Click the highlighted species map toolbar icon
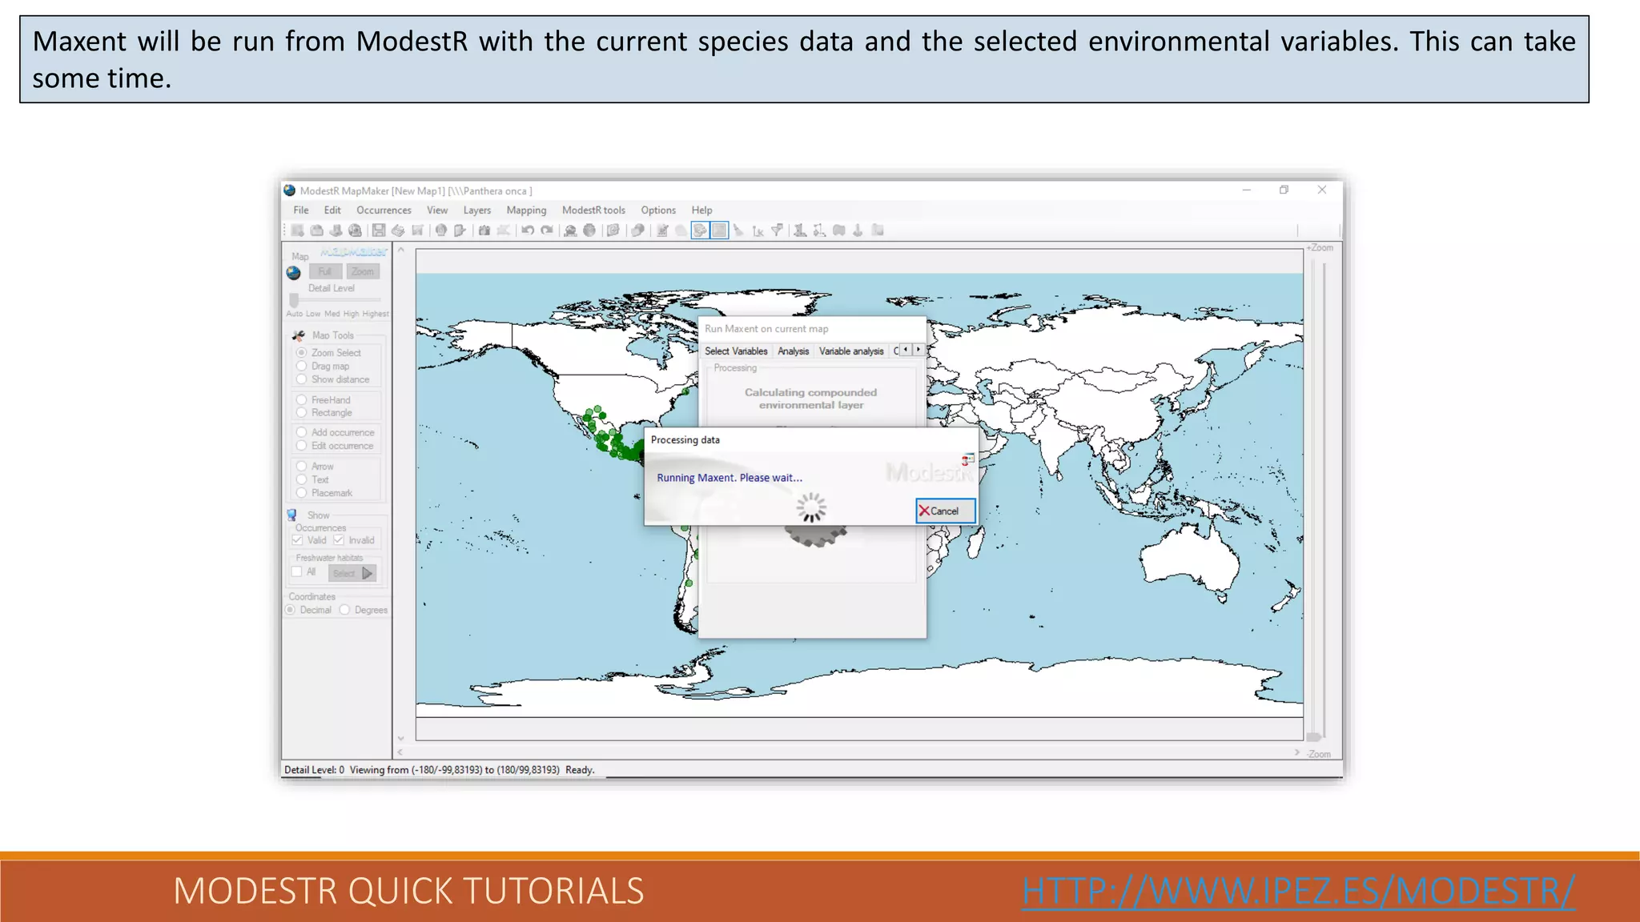The image size is (1640, 922). pos(700,230)
